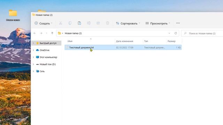Click the file type cell Текстовый докуме...
223x125 pixels.
(155, 48)
